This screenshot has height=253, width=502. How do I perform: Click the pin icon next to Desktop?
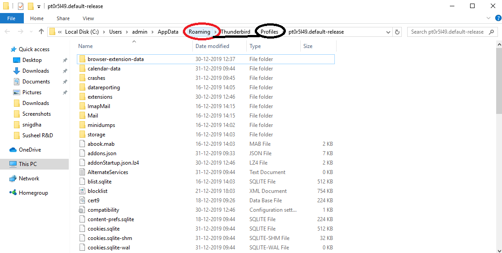click(x=65, y=60)
